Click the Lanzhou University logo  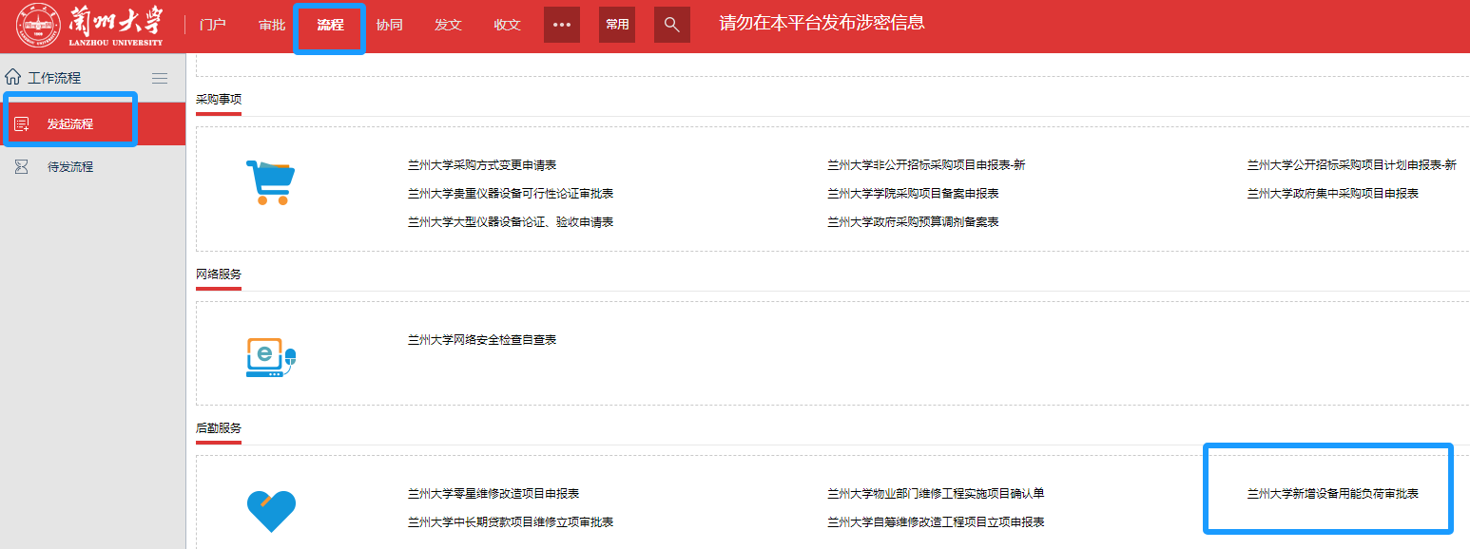point(90,25)
